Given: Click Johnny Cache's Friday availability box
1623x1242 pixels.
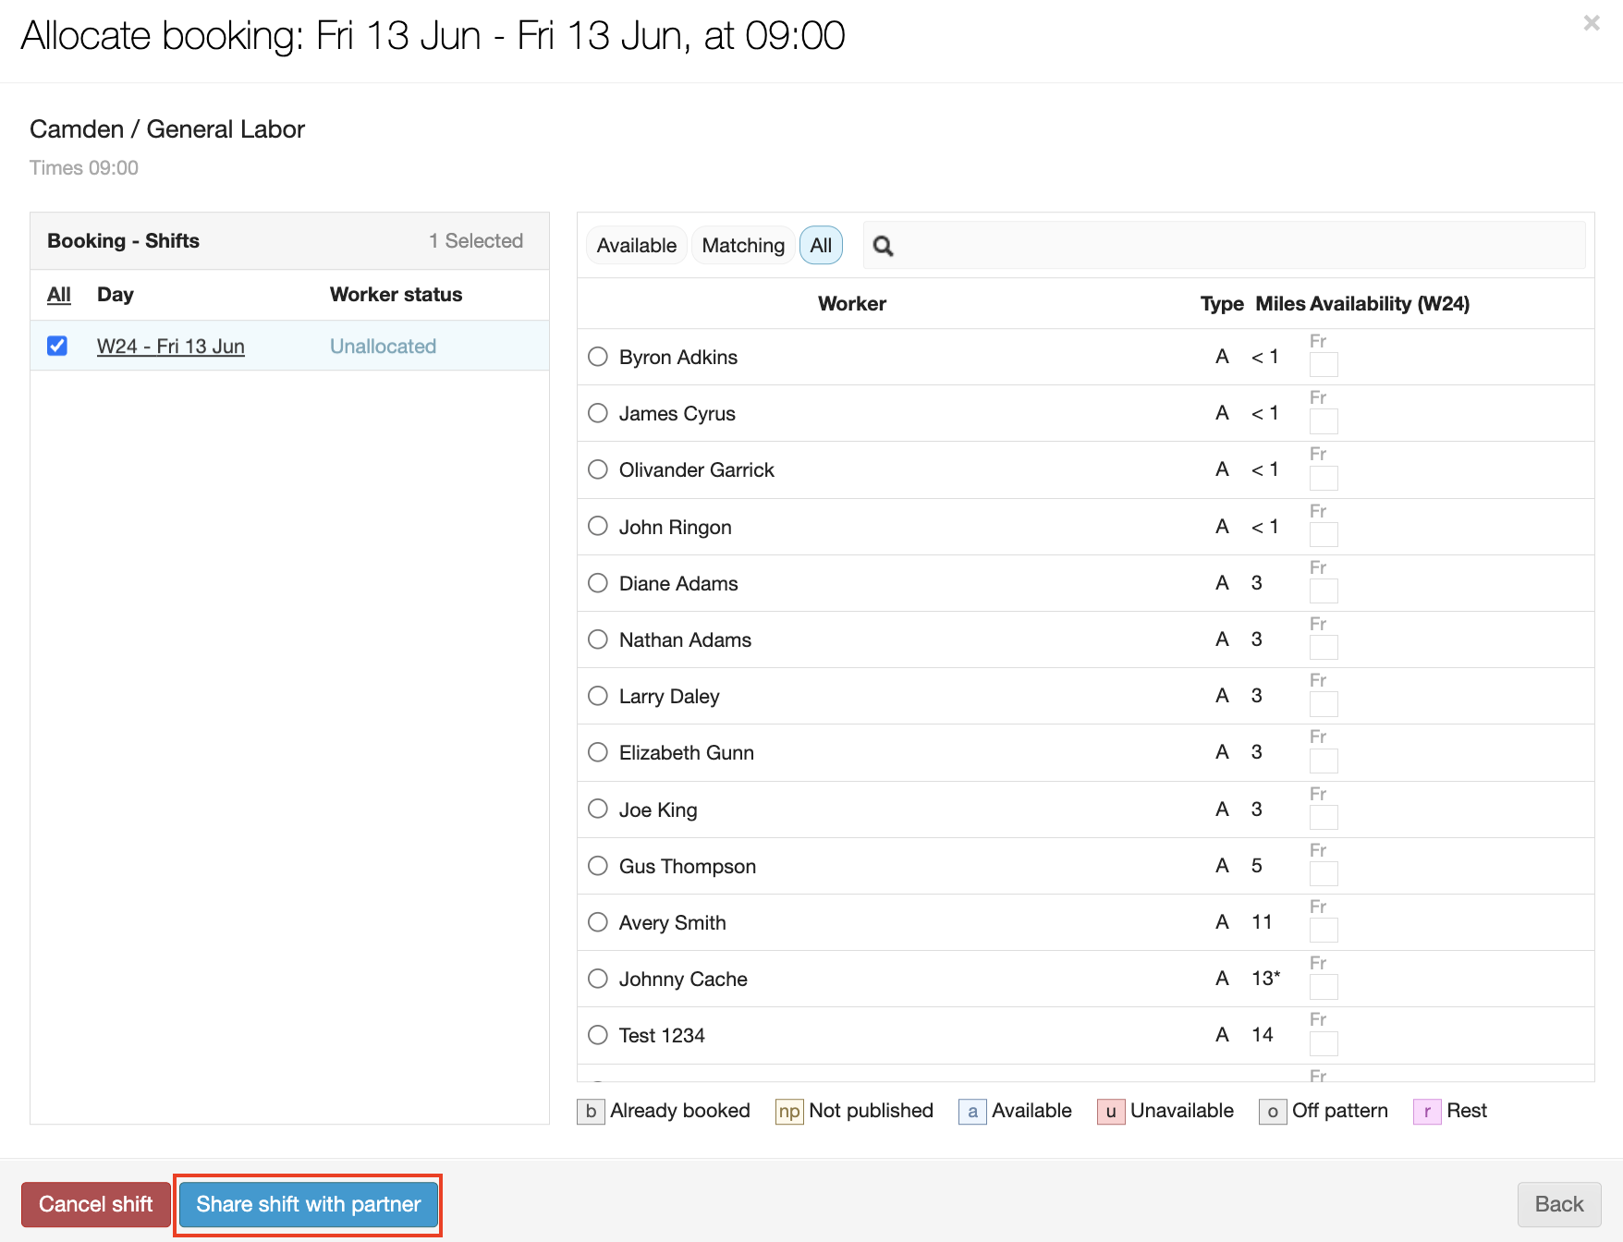Looking at the screenshot, I should pyautogui.click(x=1324, y=986).
